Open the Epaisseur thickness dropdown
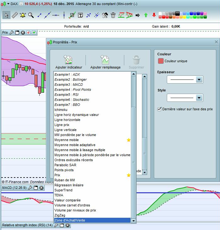This screenshot has width=220, height=230. tap(199, 79)
